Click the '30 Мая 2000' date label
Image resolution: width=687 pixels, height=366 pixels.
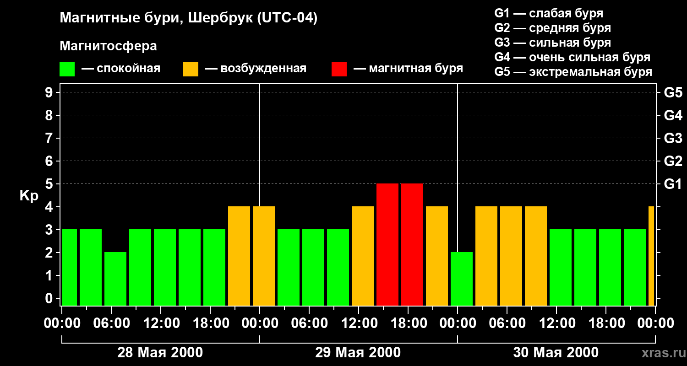coord(556,352)
